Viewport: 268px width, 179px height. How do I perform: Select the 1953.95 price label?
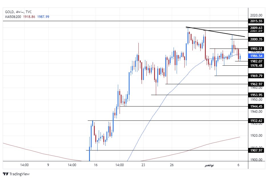[256, 95]
